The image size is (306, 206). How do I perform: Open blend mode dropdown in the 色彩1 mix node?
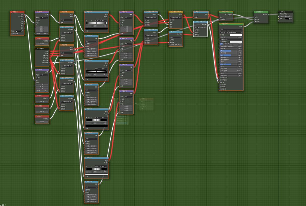(x=176, y=18)
